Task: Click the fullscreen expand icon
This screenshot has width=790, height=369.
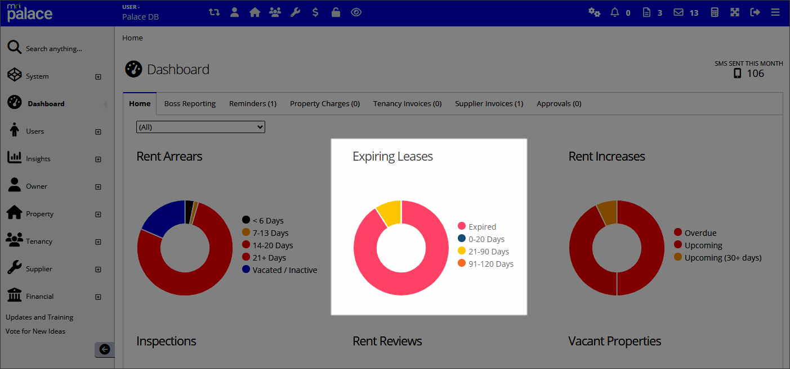Action: point(735,12)
